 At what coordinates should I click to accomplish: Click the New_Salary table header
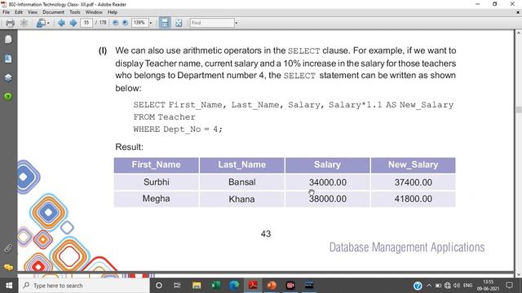(x=414, y=164)
